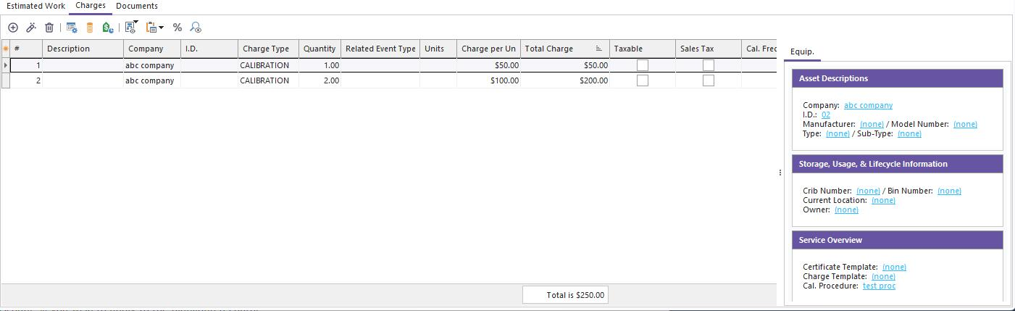Click the percent symbol toolbar icon
Screen dimensions: 1015x311
[177, 28]
